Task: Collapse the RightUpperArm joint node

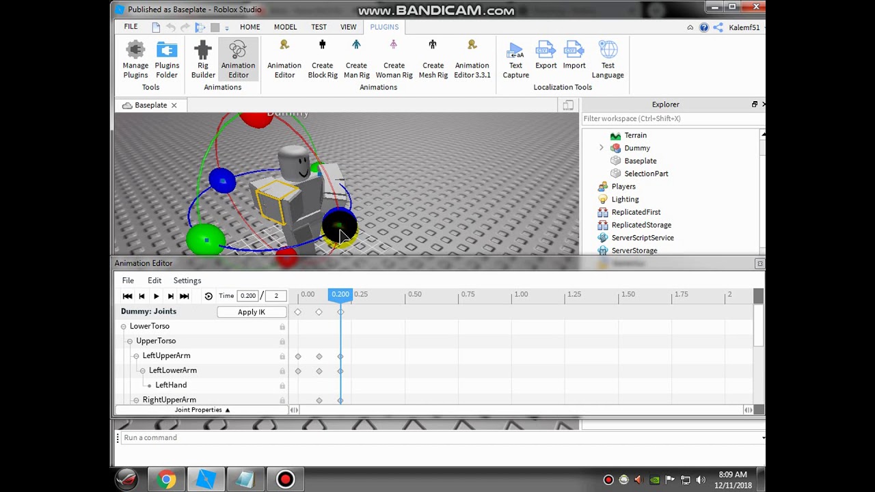Action: (136, 400)
